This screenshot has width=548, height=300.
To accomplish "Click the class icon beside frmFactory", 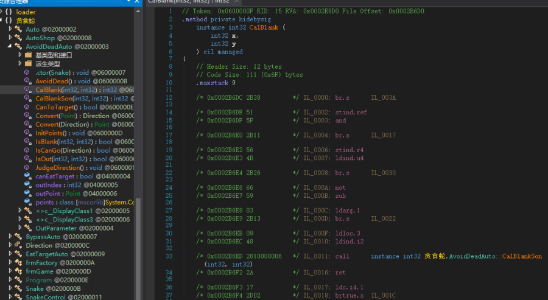I will pos(18,262).
